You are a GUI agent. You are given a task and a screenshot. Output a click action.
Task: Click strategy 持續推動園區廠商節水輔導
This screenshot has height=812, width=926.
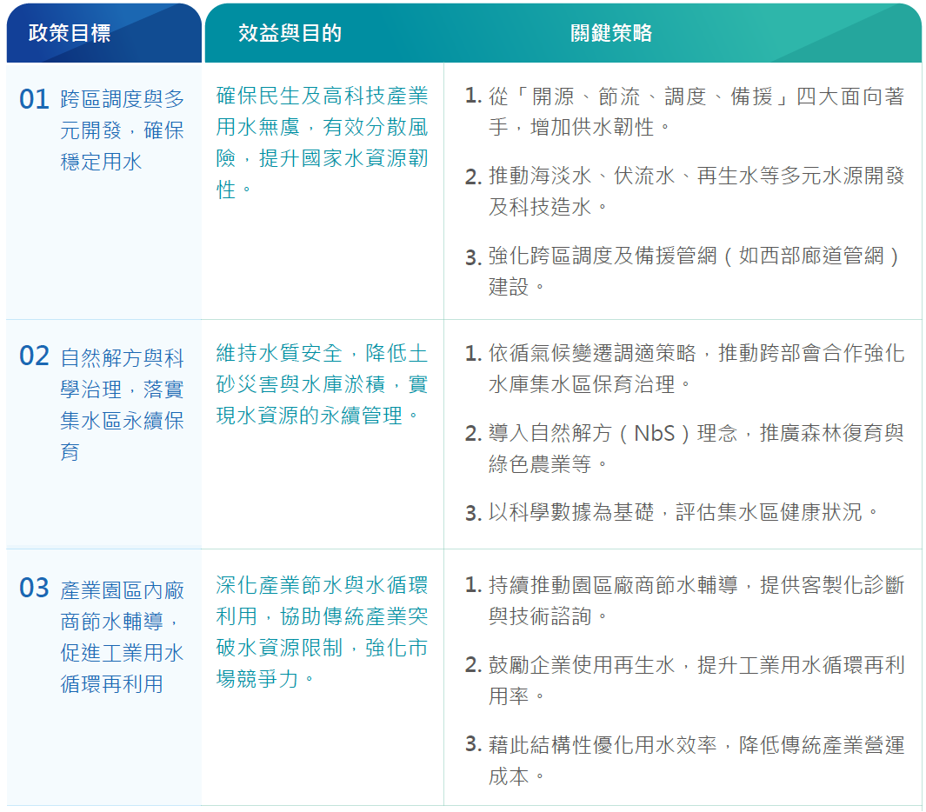pyautogui.click(x=696, y=601)
